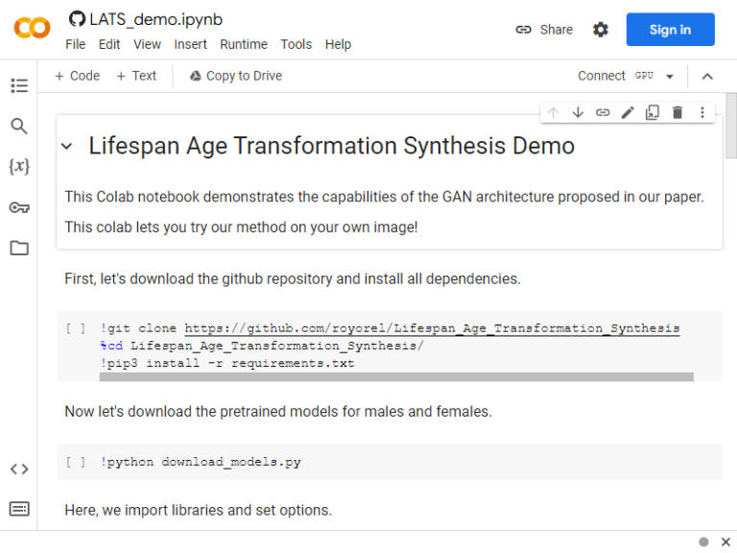This screenshot has height=553, width=737.
Task: Mirror cell in tab icon
Action: (653, 112)
